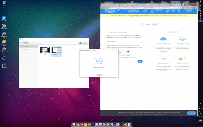203x127 pixels.
Task: Click the RealVNC logo in page header
Action: (x=111, y=12)
